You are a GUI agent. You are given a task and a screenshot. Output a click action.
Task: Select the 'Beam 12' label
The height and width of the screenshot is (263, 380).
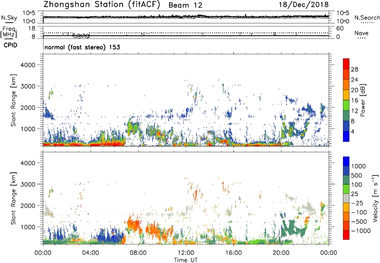[185, 5]
